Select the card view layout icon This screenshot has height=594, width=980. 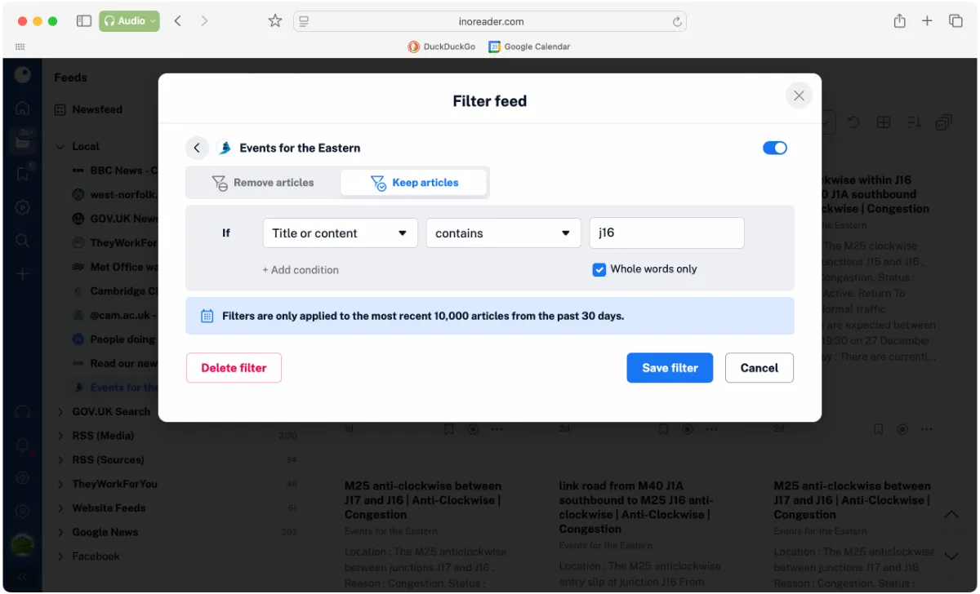tap(884, 122)
